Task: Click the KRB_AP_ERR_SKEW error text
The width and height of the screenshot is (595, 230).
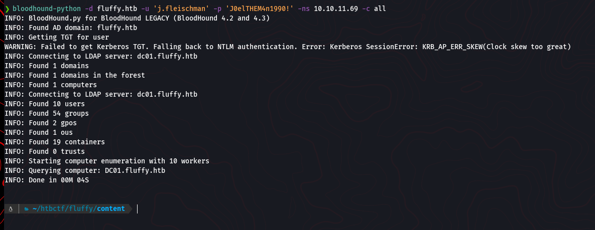Action: click(460, 47)
